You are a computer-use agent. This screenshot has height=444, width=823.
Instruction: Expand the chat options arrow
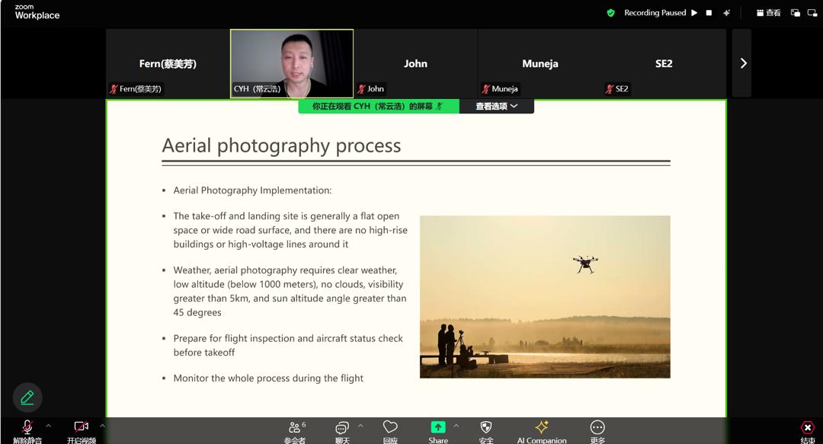[x=360, y=425]
